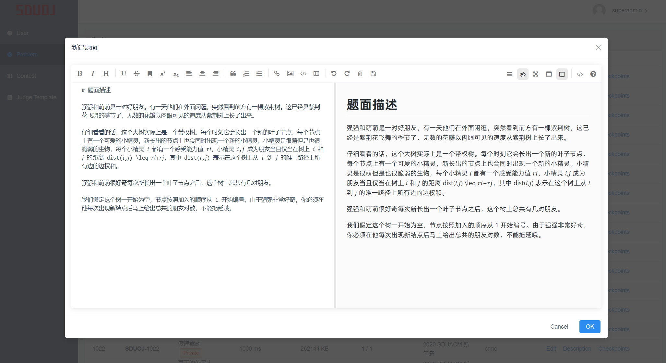Align text center

pos(202,74)
